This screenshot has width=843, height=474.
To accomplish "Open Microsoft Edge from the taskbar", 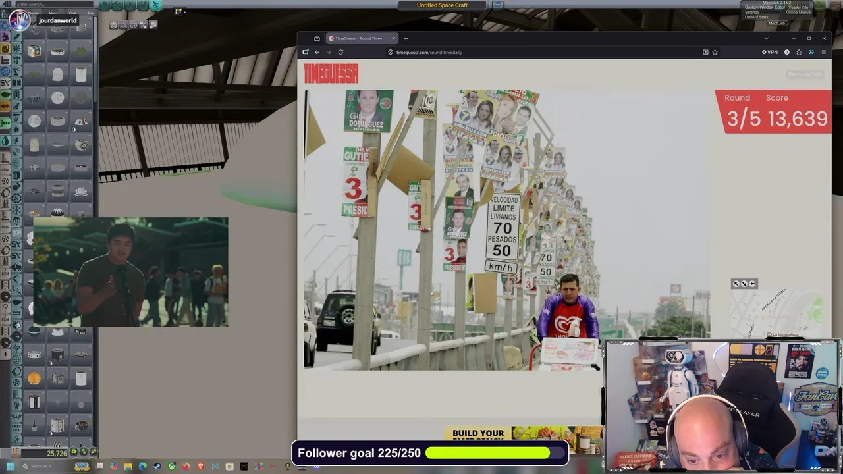I will pos(142,467).
